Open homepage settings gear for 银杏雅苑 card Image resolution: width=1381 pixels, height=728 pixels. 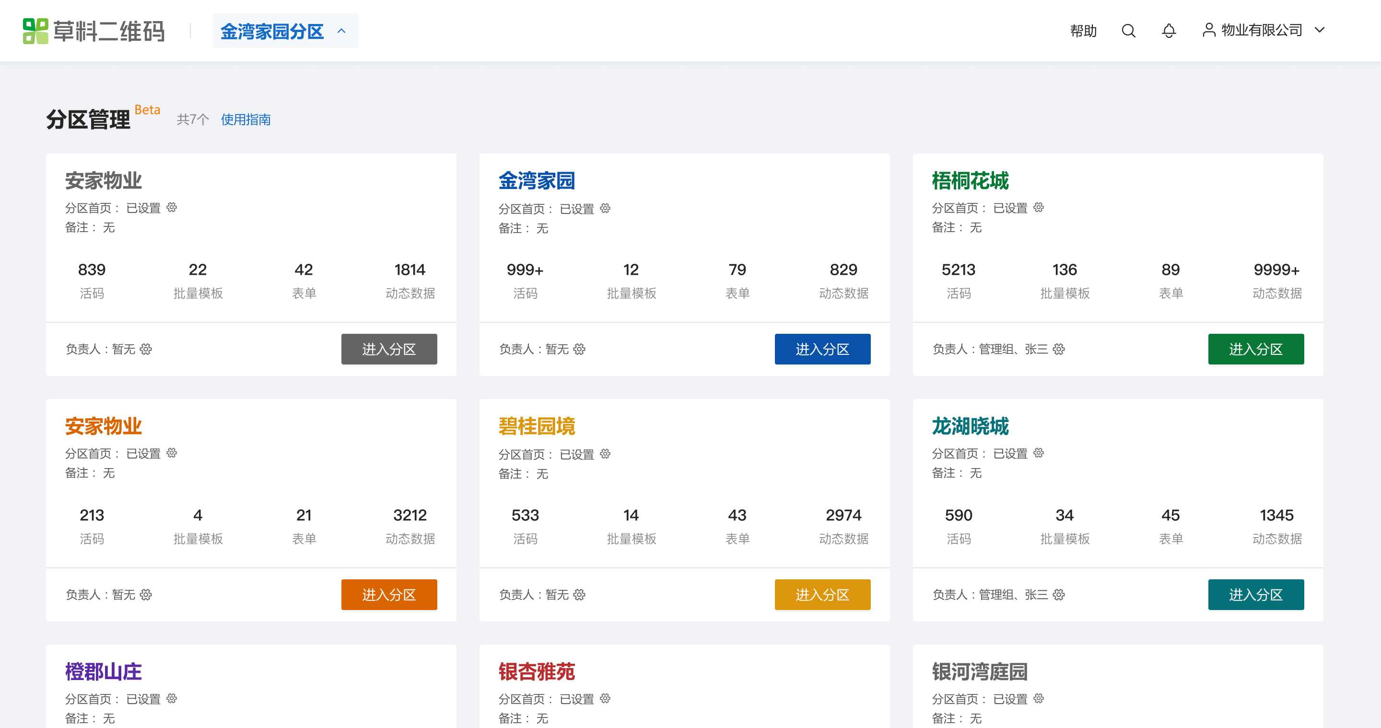[x=605, y=699]
